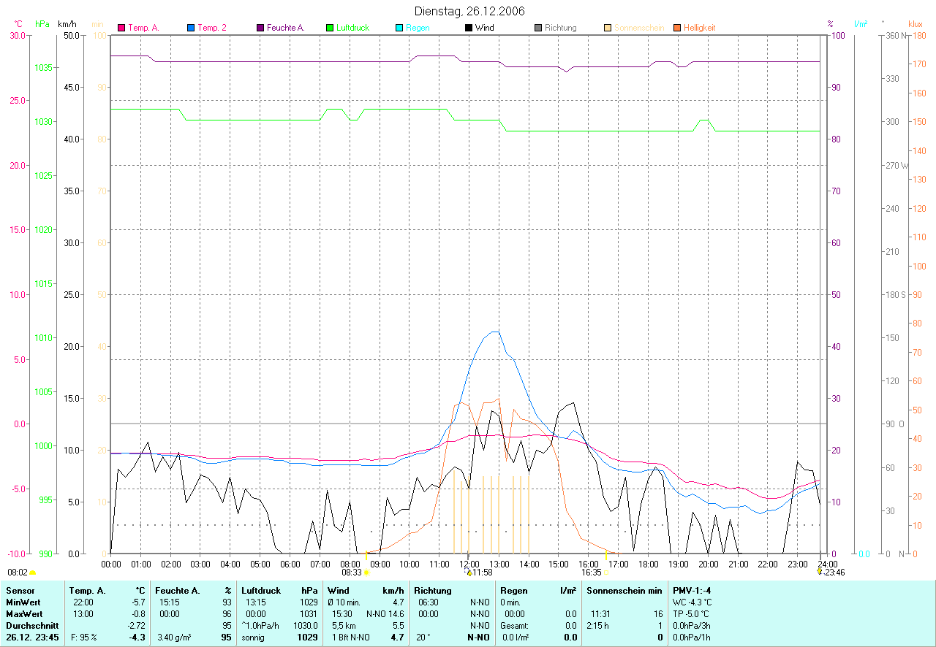Click the 'sonnig' weather forecast cell
This screenshot has height=647, width=936.
(x=254, y=638)
